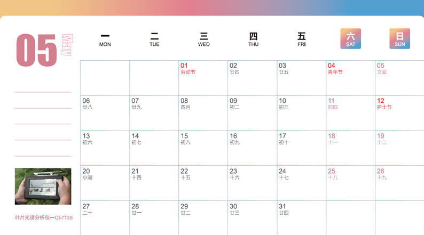Screen dimensions: 424x235
Task: Click the vertical May outline text
Action: point(67,46)
